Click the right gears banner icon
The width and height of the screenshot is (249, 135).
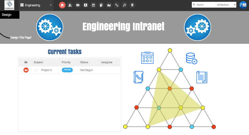197,27
